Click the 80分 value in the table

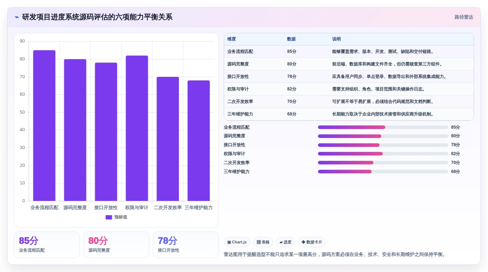(292, 64)
